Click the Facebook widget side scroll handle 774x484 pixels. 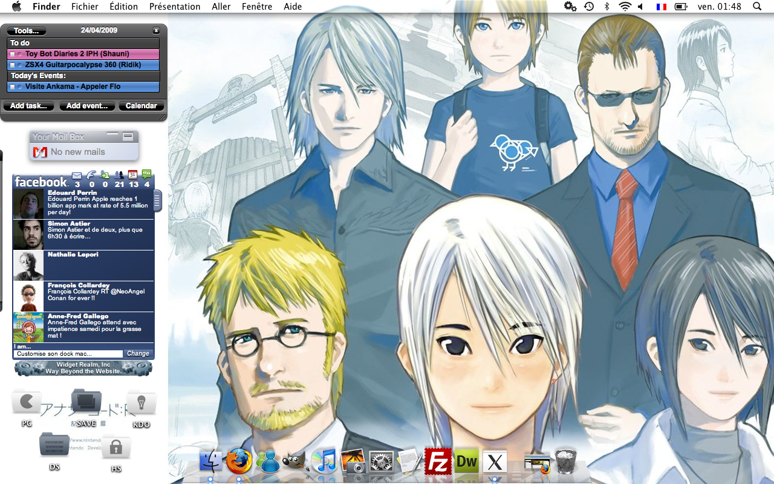[158, 200]
